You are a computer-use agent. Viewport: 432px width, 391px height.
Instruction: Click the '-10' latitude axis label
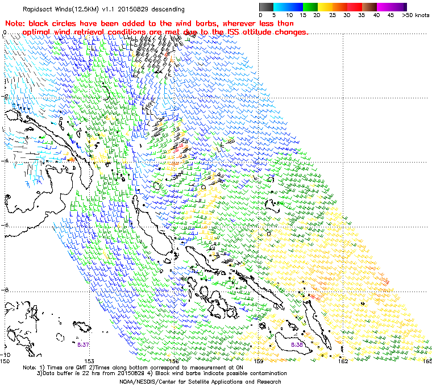click(5, 355)
